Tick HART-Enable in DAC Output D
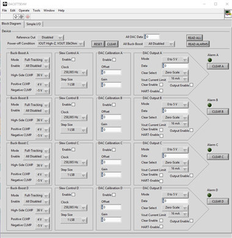The height and width of the screenshot is (238, 232). (161, 226)
